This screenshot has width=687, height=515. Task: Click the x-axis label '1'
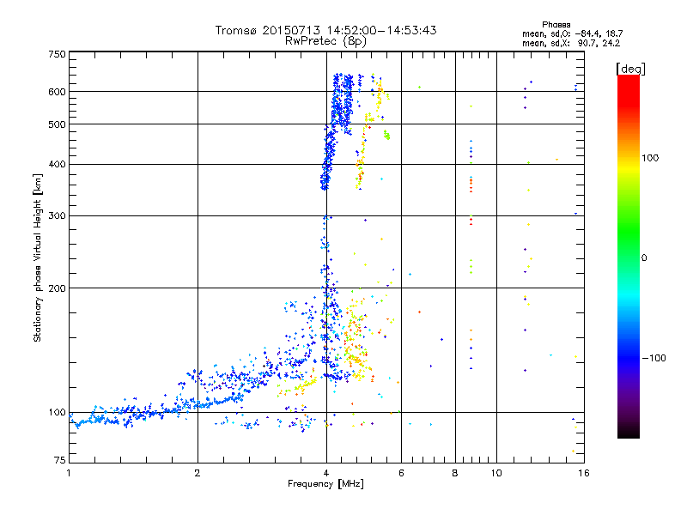click(69, 473)
